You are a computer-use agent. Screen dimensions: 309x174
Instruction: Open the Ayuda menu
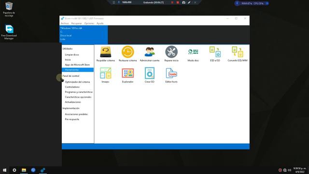click(100, 23)
